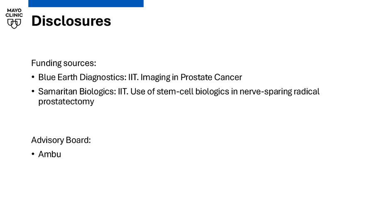
Task: Click the Advisory Board heading
Action: point(61,140)
